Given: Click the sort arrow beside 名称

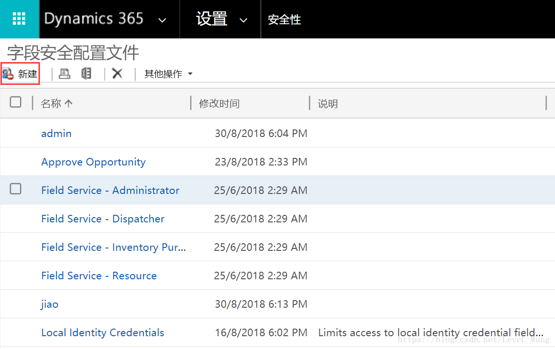Looking at the screenshot, I should [x=69, y=103].
